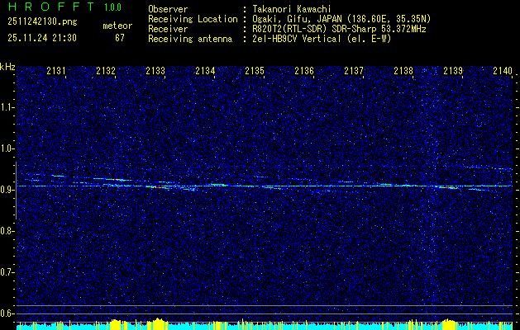Click the 0.7 frequency axis label
The width and height of the screenshot is (520, 330).
click(7, 272)
